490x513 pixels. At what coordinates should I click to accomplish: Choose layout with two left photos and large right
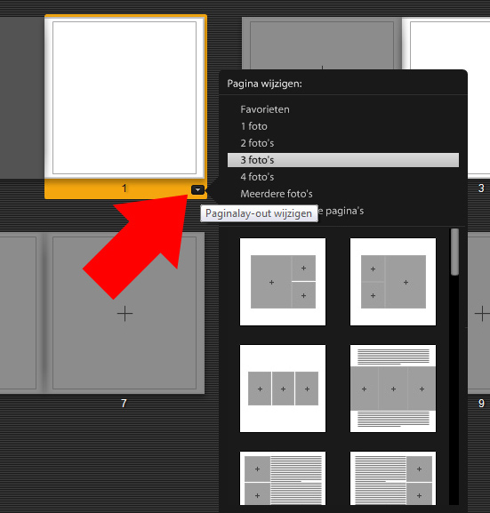(393, 282)
